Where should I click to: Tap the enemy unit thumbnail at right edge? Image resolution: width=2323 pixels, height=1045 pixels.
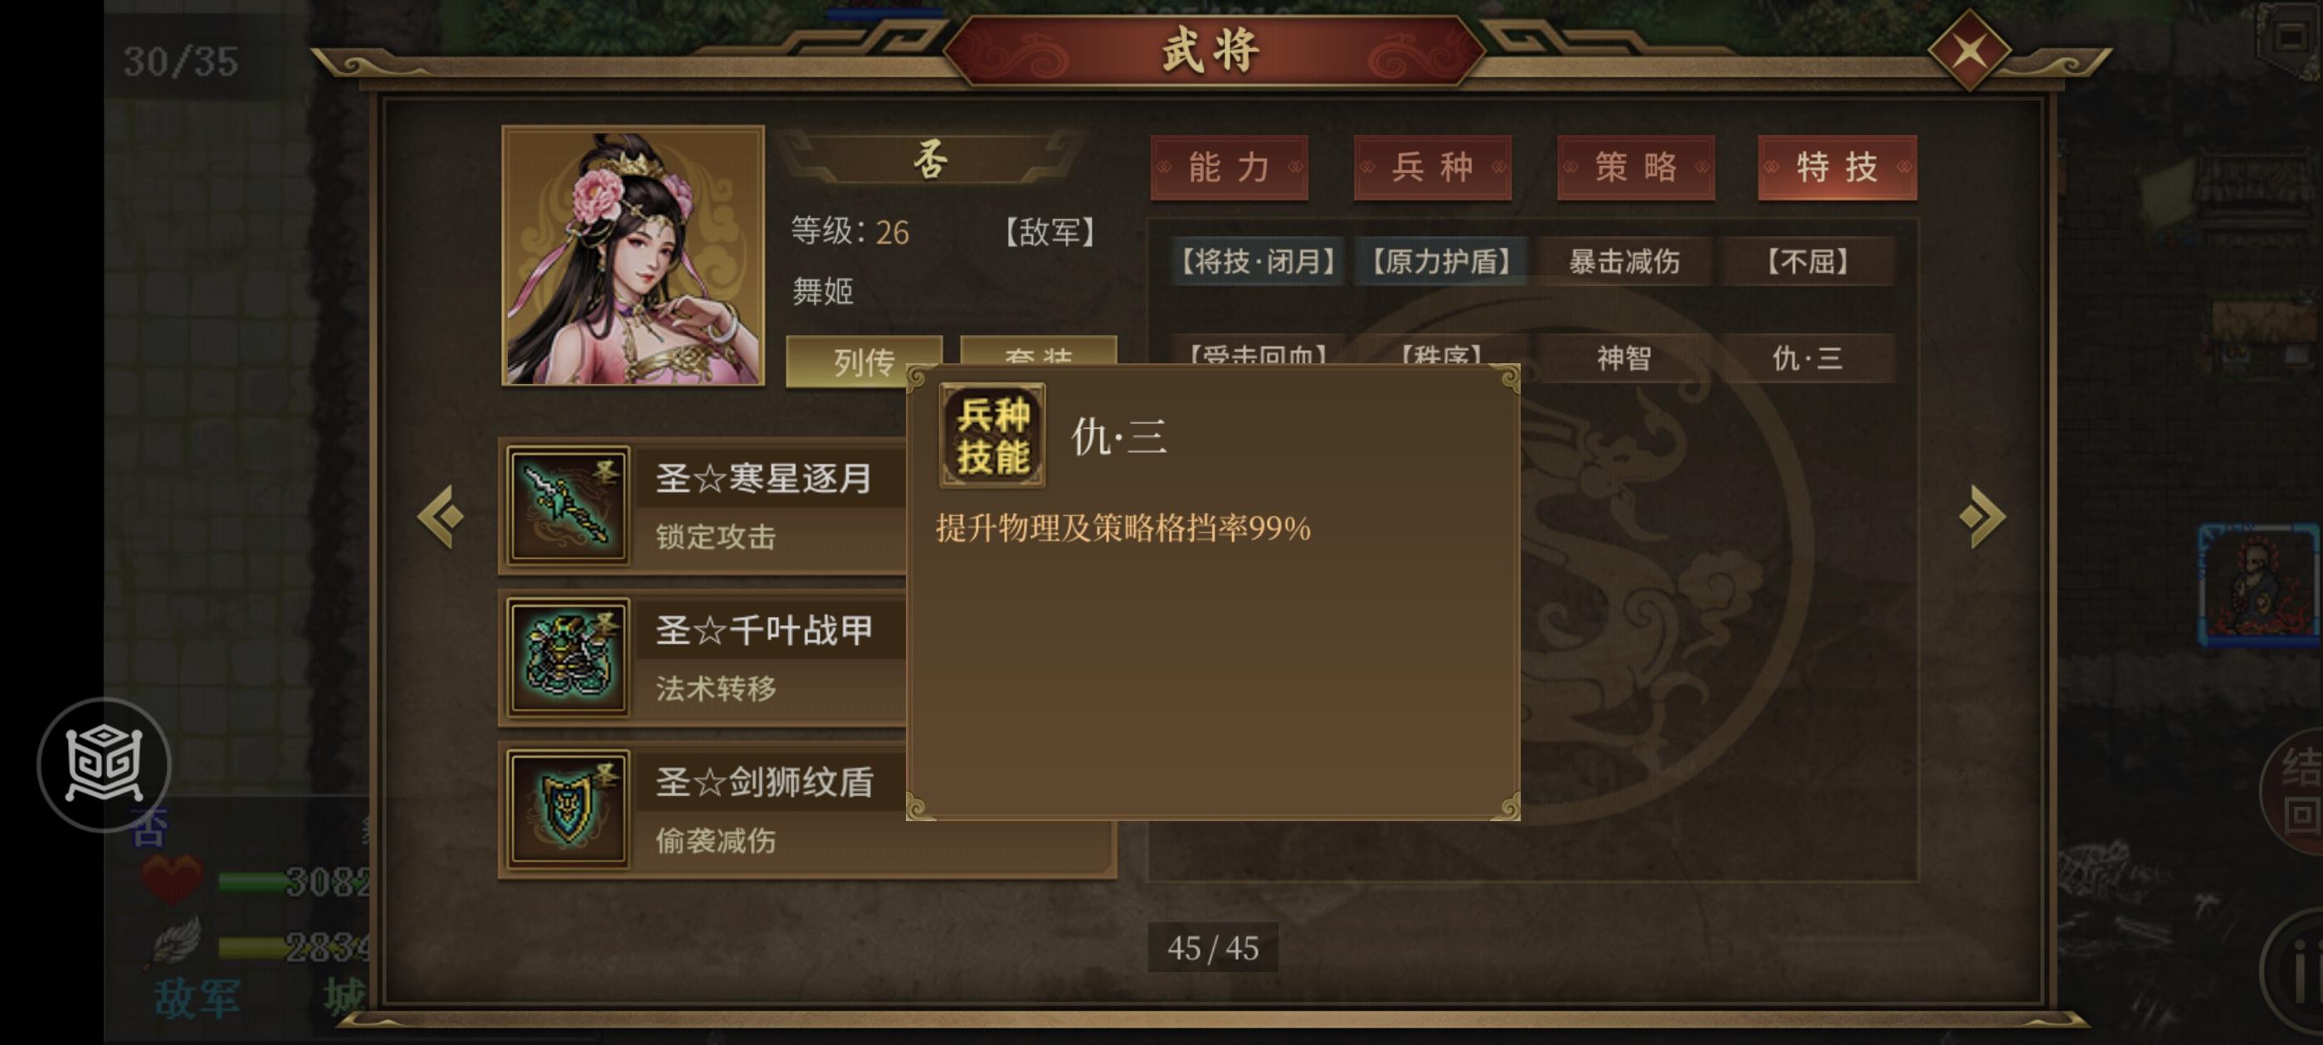(x=2259, y=586)
